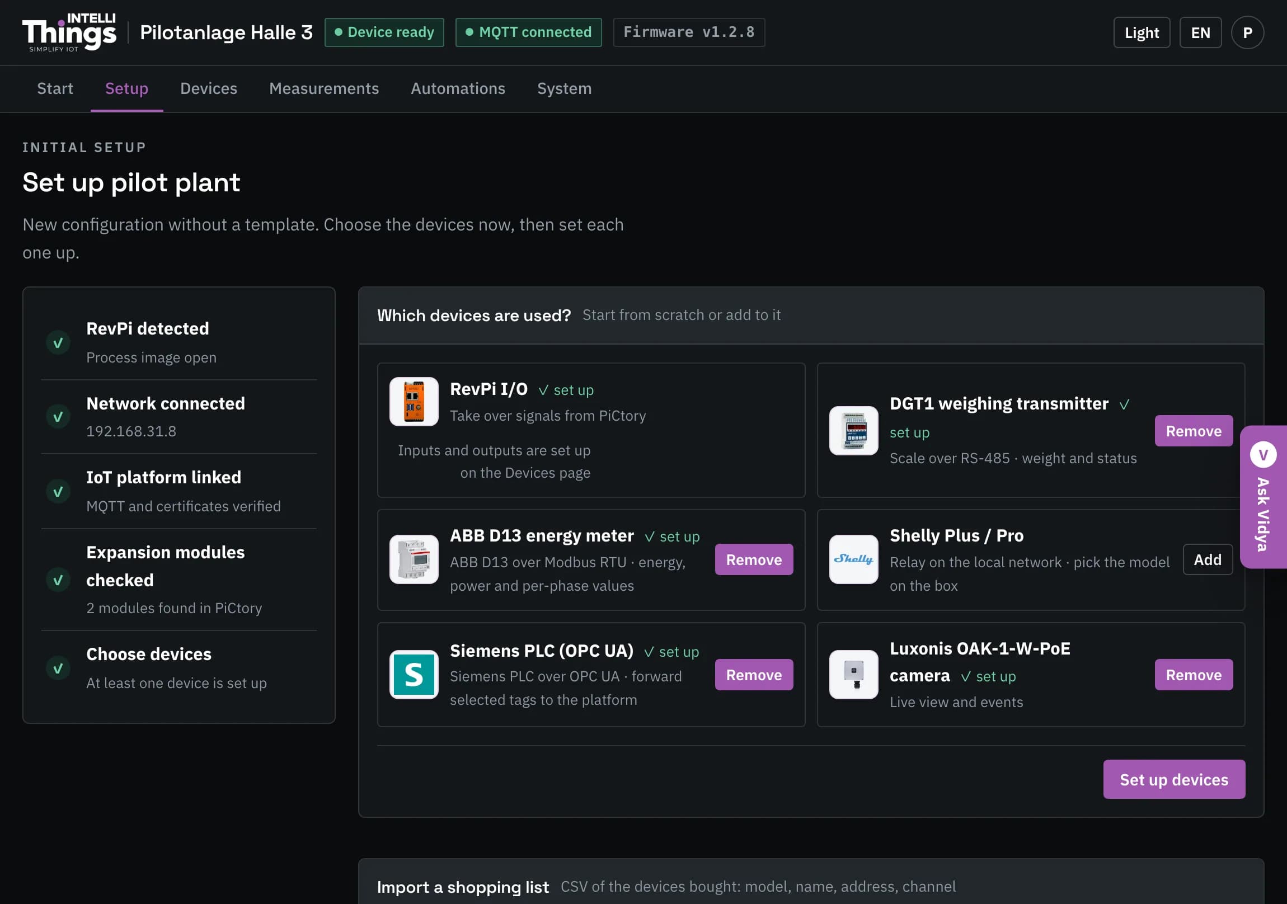1287x904 pixels.
Task: Remove the Luxonis OAK-1-W-PoE camera
Action: coord(1194,675)
